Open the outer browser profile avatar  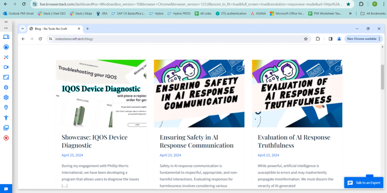point(375,4)
